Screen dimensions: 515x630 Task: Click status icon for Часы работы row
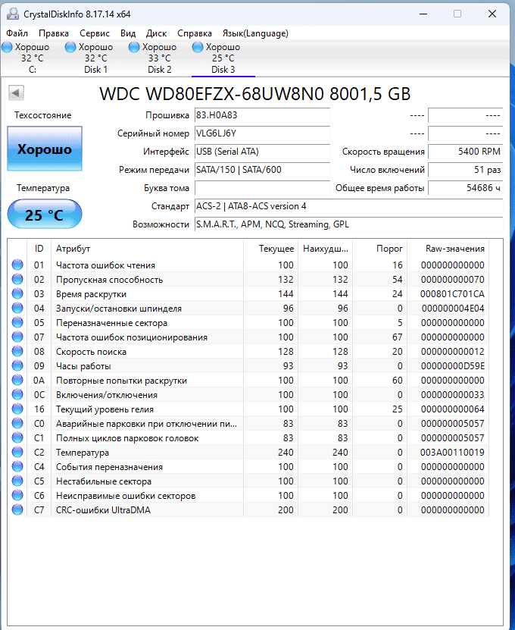(x=17, y=366)
